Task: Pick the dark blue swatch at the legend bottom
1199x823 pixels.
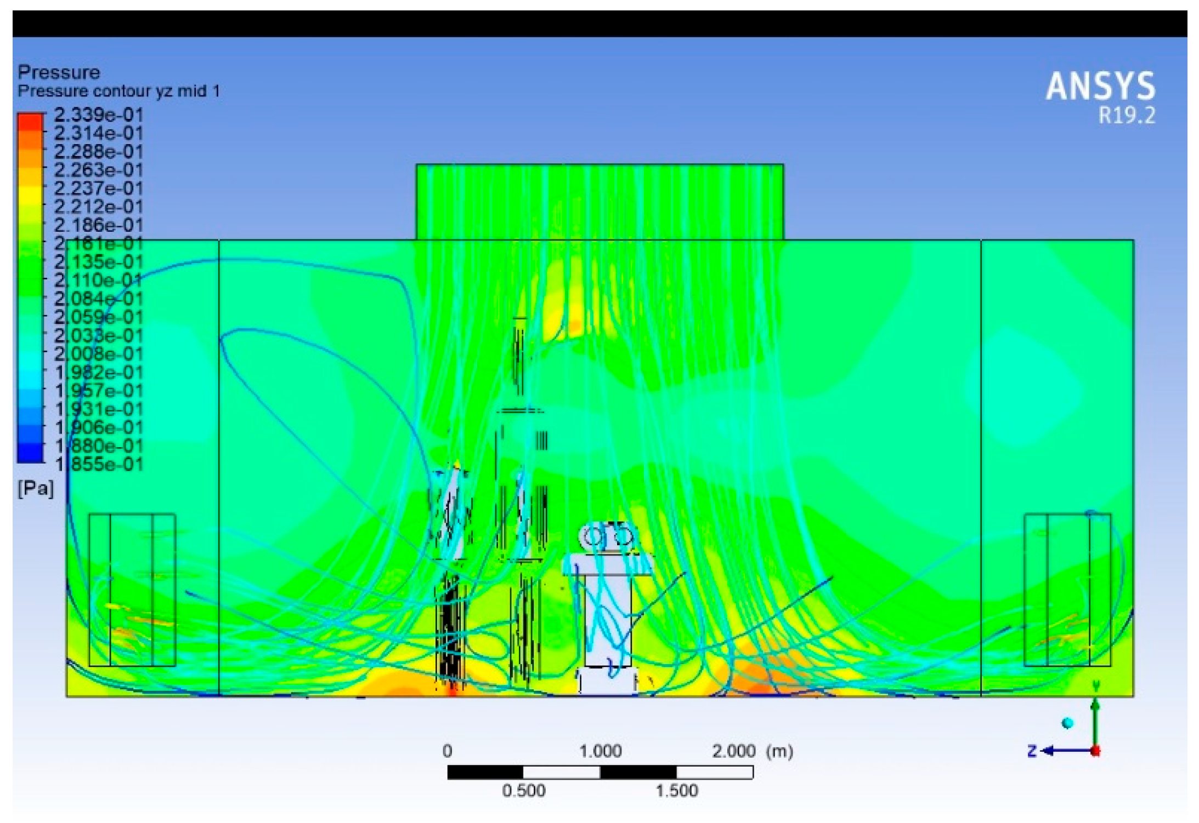Action: 30,454
